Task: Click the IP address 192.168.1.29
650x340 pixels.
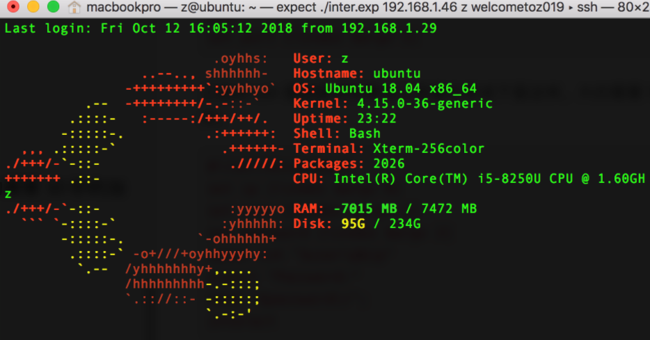Action: [389, 29]
